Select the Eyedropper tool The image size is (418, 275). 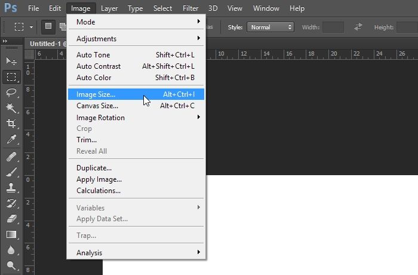click(x=11, y=139)
